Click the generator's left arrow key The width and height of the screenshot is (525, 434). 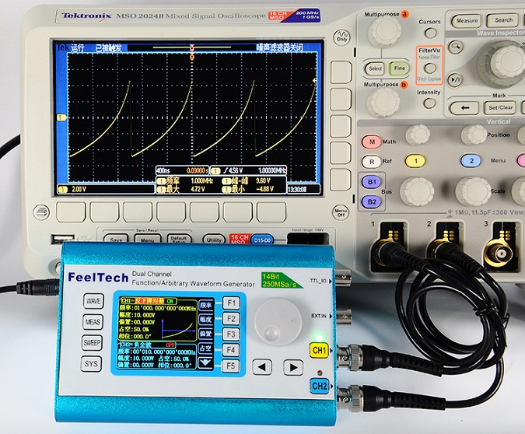pyautogui.click(x=262, y=367)
